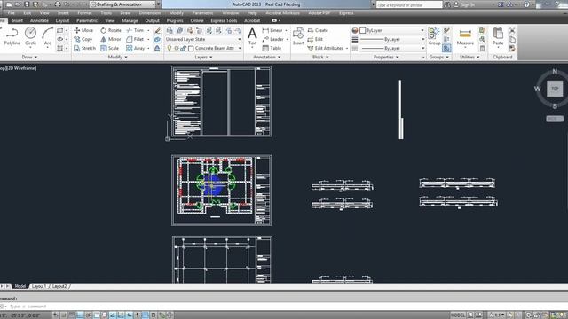Open the ByLayer object color dropdown
Screen dimensions: 568x319
tap(392, 30)
